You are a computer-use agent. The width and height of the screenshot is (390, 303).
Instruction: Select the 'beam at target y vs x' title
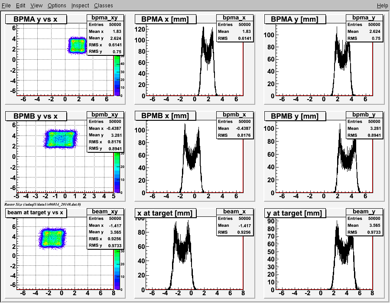pos(36,213)
